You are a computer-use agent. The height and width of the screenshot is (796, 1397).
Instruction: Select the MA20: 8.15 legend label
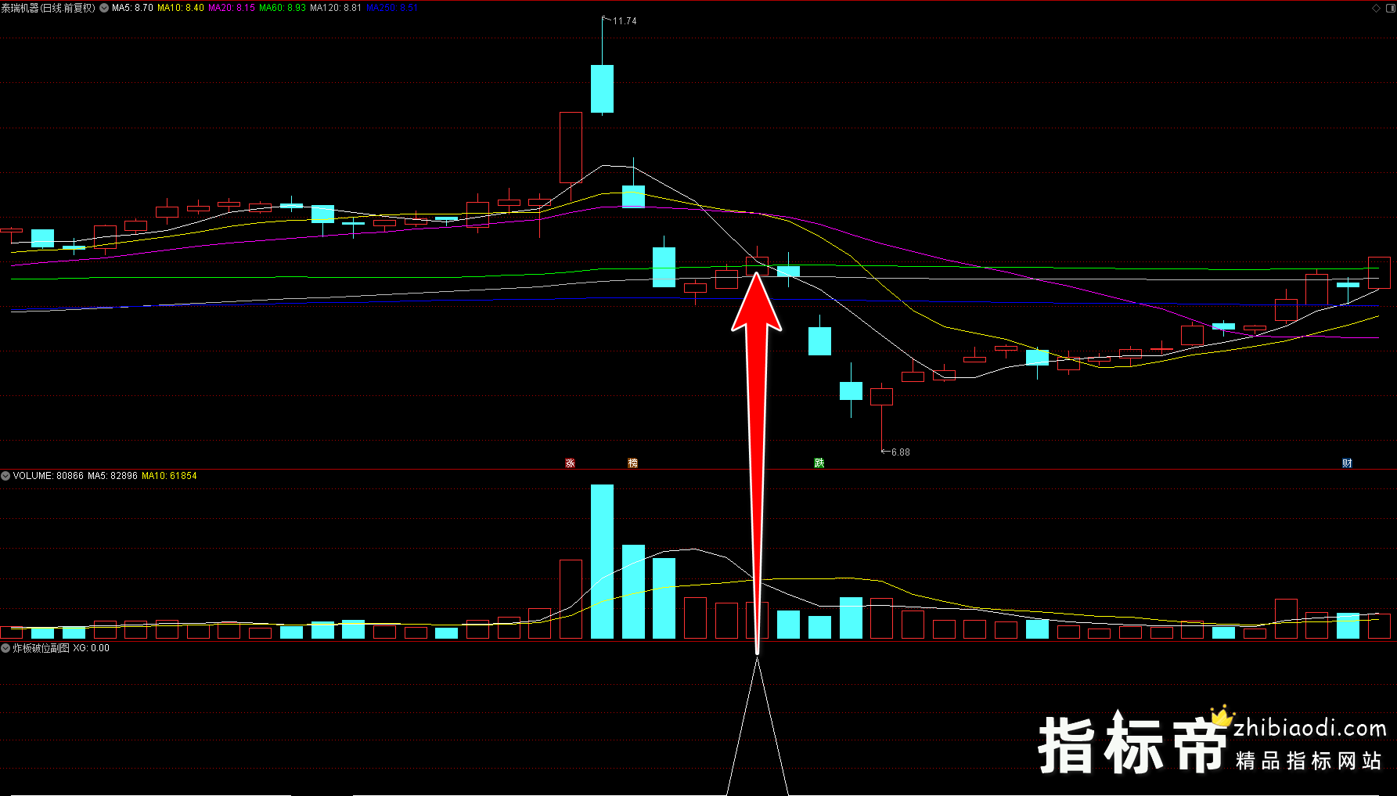[232, 8]
